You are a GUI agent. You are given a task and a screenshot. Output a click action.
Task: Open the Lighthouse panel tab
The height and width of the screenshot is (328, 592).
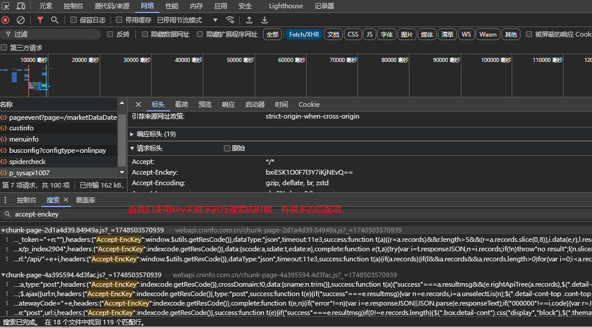[286, 6]
